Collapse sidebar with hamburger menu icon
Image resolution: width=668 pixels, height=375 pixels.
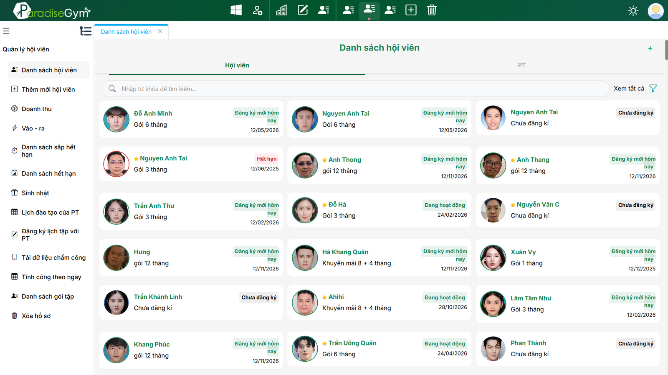[6, 31]
